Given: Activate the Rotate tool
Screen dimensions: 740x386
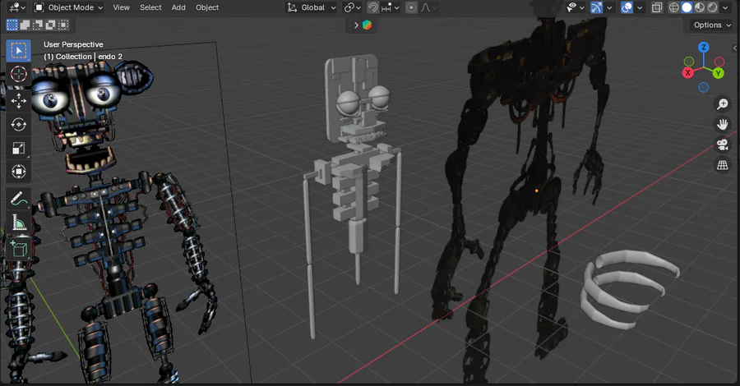Looking at the screenshot, I should [x=18, y=125].
